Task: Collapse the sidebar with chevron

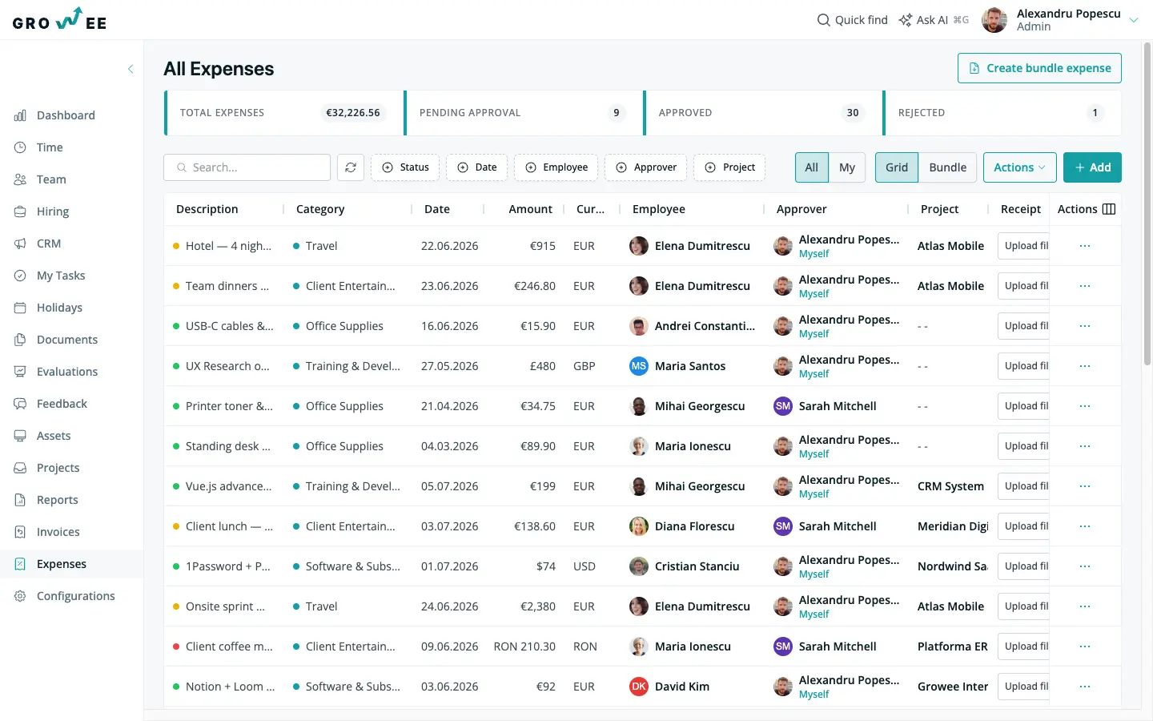Action: [131, 69]
